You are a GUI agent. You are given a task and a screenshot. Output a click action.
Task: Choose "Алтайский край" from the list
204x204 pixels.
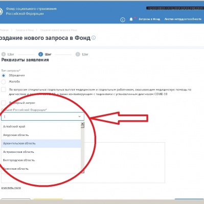click(41, 126)
